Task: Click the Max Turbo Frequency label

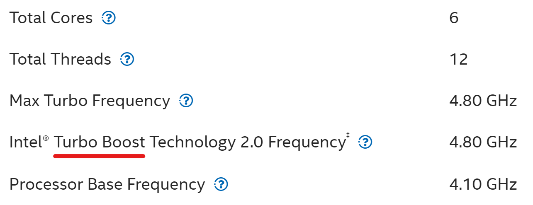Action: (90, 101)
